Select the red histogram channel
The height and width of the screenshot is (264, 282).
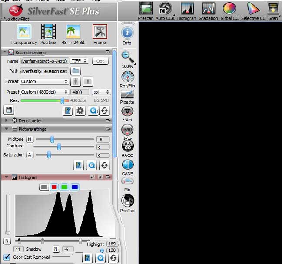pyautogui.click(x=54, y=187)
